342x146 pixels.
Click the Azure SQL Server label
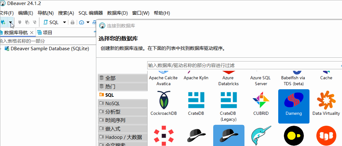pyautogui.click(x=261, y=81)
